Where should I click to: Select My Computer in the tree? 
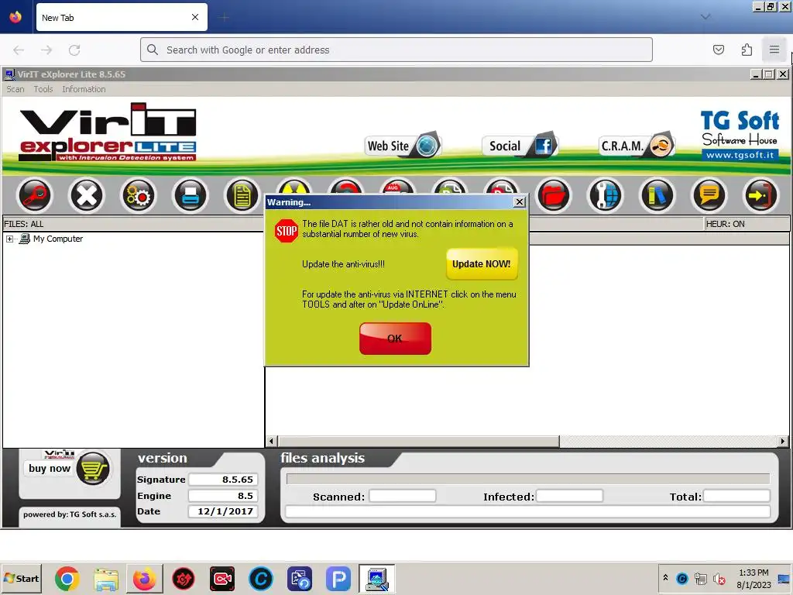(57, 239)
